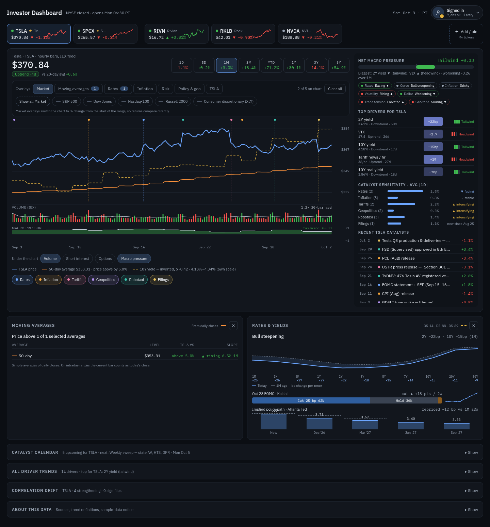The height and width of the screenshot is (527, 490).
Task: Open the Moving averages overlay tab
Action: click(x=79, y=89)
